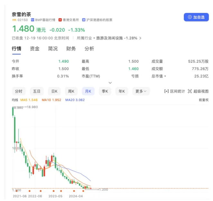This screenshot has height=201, width=213.
Task: Click the 2022-06 date axis label
Action: [35, 196]
